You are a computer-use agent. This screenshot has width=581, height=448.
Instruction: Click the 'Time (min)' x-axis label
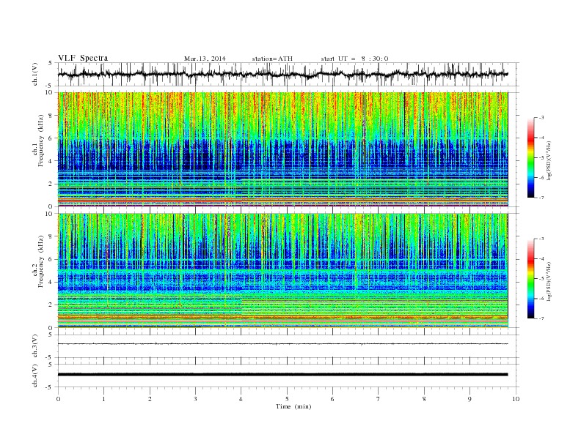pyautogui.click(x=293, y=406)
